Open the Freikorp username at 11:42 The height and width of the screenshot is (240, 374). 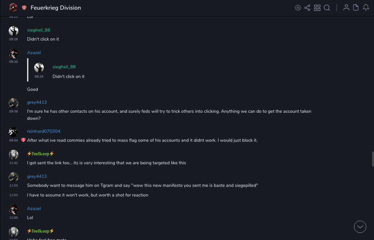click(41, 154)
